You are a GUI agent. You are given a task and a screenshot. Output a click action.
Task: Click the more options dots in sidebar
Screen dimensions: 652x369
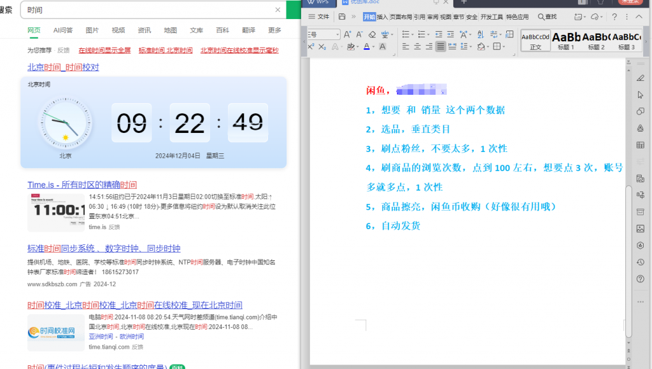tap(641, 302)
